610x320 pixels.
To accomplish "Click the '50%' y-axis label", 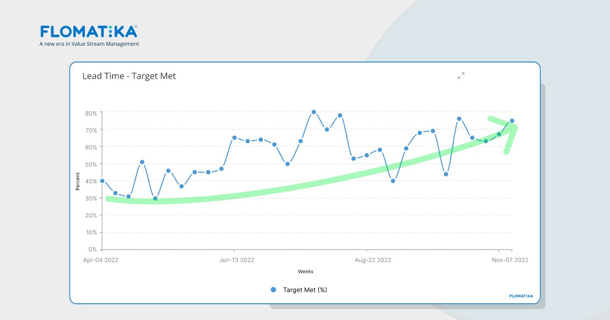I will pos(91,164).
